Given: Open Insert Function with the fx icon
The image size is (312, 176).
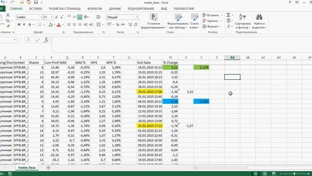Looking at the screenshot, I should point(46,40).
